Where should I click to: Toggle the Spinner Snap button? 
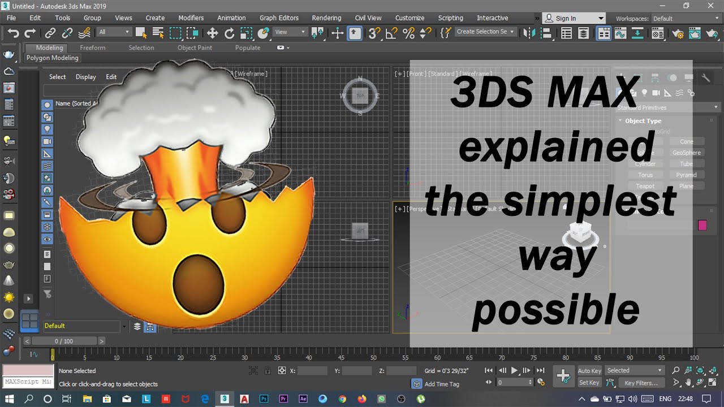coord(425,33)
